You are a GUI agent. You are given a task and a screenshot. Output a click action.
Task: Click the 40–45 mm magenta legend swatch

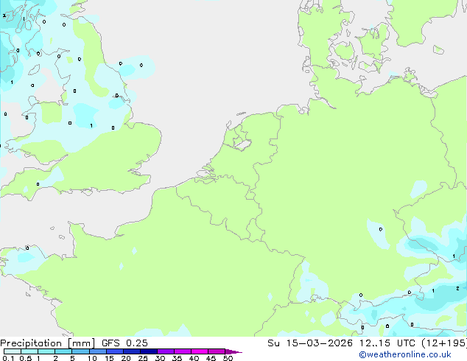[x=200, y=351]
